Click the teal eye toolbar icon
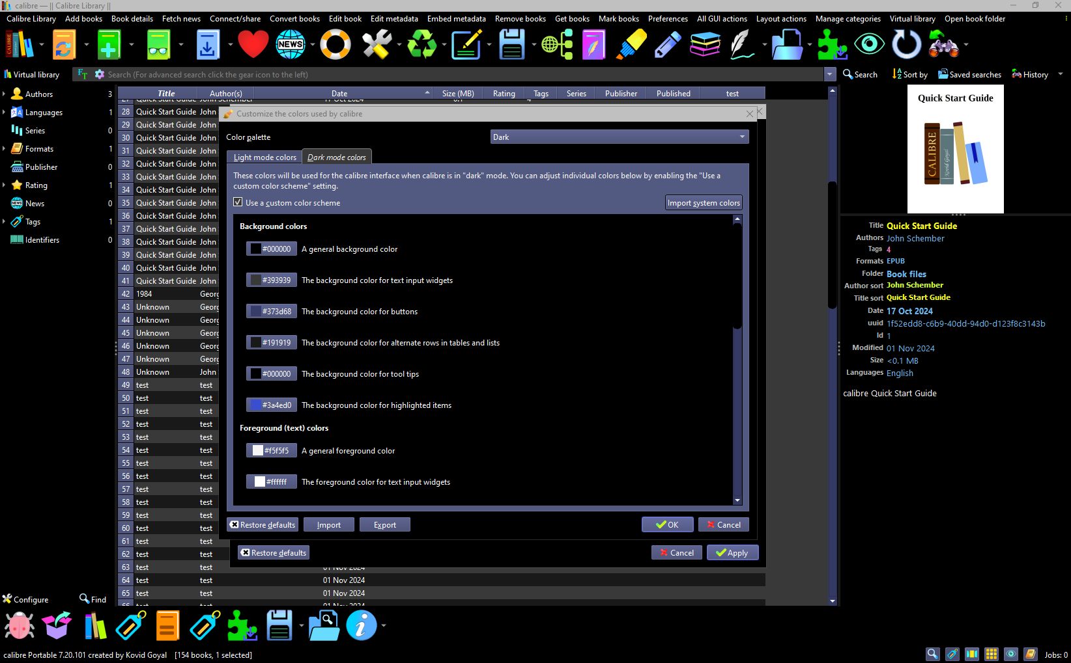This screenshot has width=1071, height=663. (x=869, y=44)
